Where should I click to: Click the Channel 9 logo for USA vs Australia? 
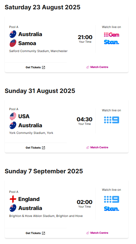(112, 120)
